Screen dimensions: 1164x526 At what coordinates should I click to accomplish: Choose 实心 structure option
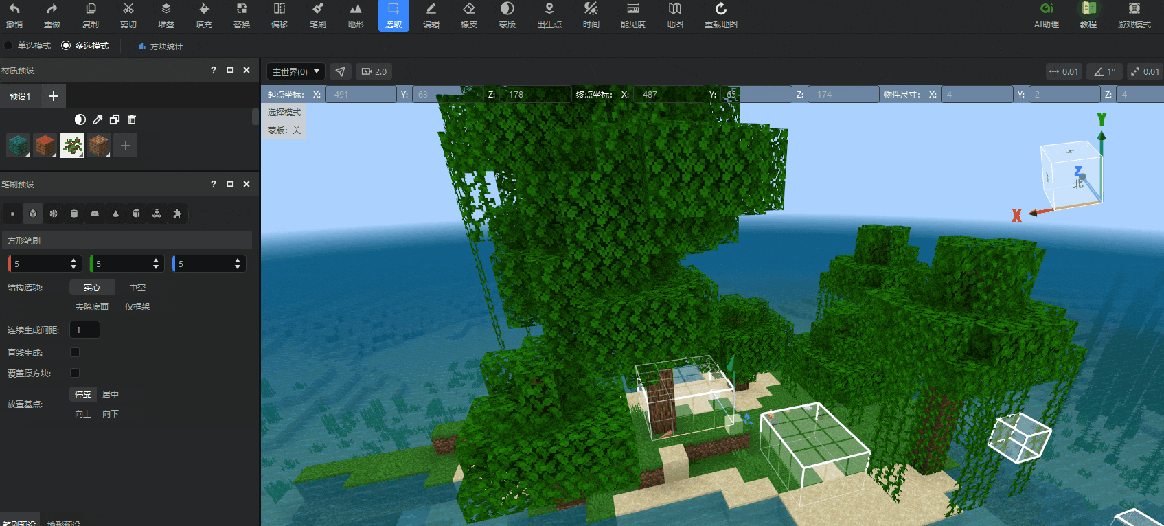[92, 287]
